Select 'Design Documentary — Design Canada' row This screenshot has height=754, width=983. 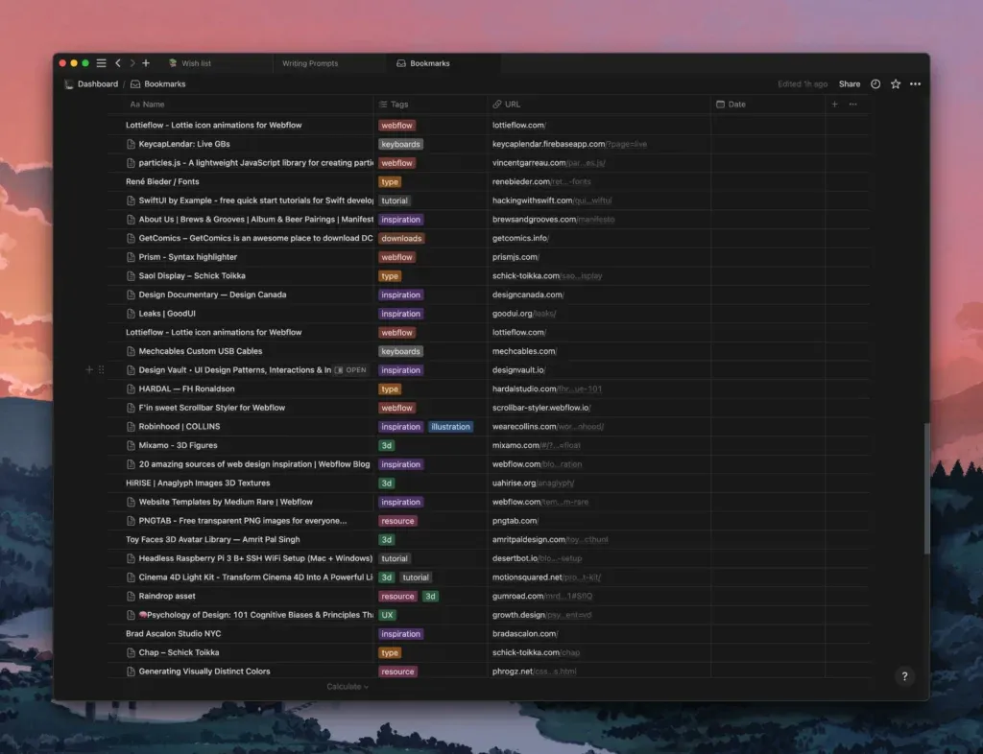pos(212,295)
